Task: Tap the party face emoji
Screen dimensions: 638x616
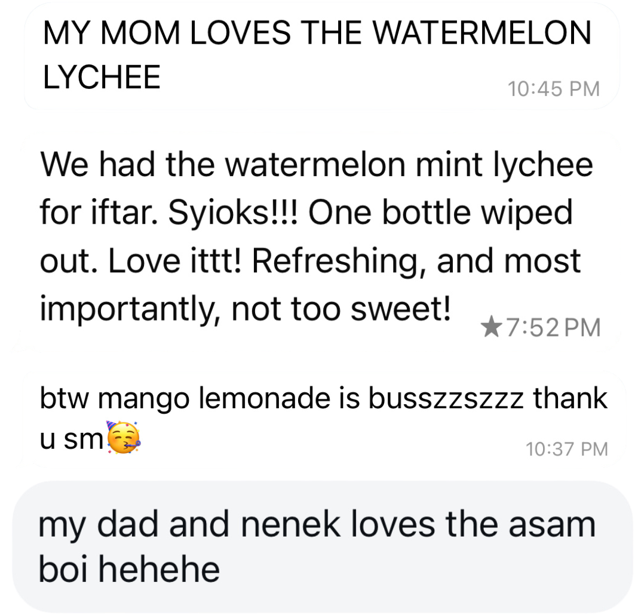Action: (x=124, y=438)
